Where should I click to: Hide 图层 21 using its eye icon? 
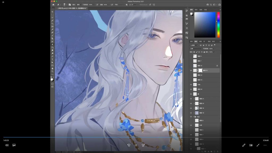[191, 99]
